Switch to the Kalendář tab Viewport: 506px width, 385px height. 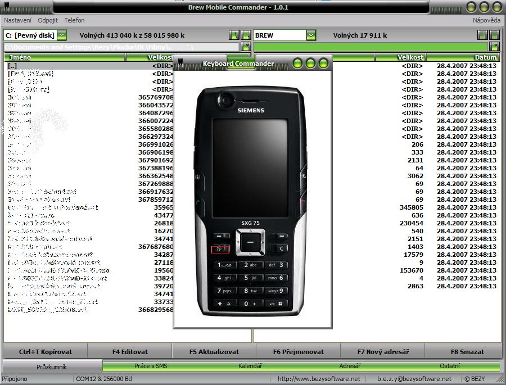tap(250, 366)
